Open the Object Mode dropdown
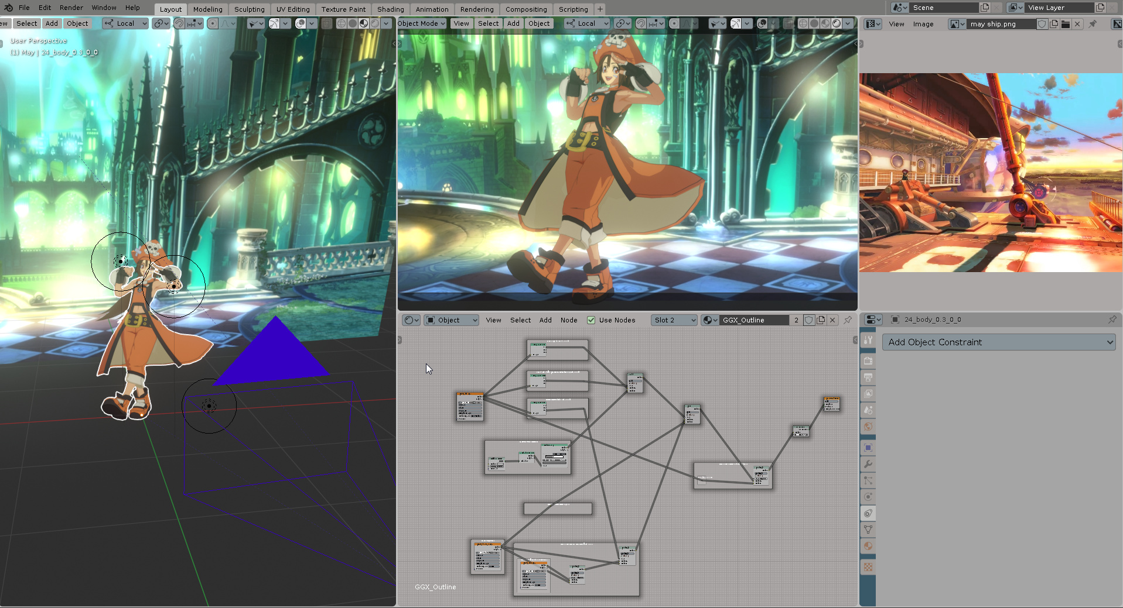 (421, 23)
